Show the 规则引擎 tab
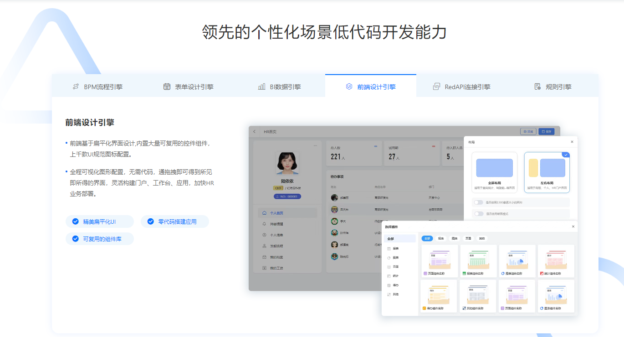Viewport: 624px width, 337px height. point(553,86)
